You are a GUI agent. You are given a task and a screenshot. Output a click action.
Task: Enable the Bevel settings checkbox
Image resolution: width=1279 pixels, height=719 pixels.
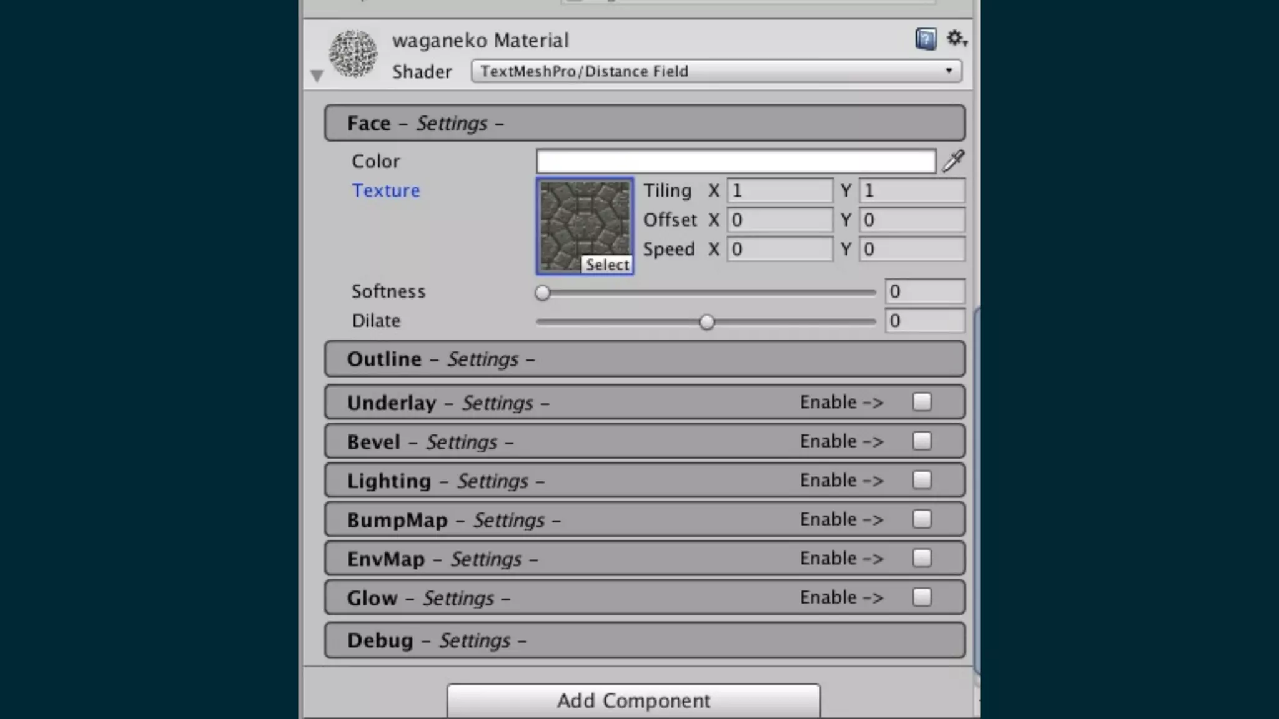click(921, 441)
